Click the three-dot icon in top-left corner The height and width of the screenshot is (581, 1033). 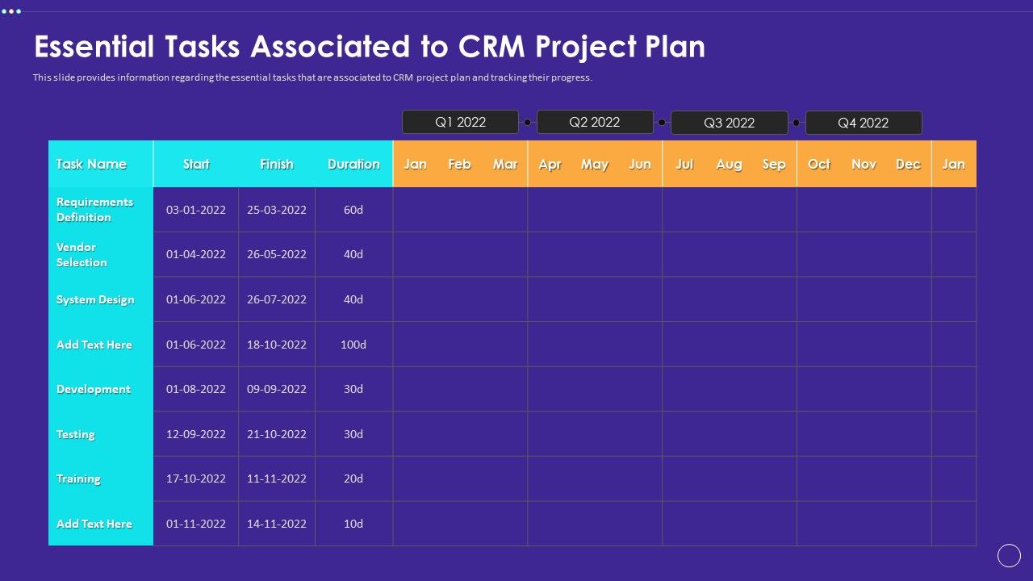[10, 11]
